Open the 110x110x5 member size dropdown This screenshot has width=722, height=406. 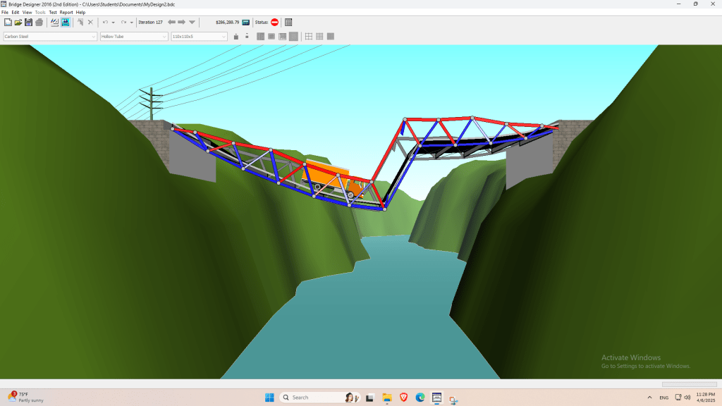pyautogui.click(x=200, y=37)
